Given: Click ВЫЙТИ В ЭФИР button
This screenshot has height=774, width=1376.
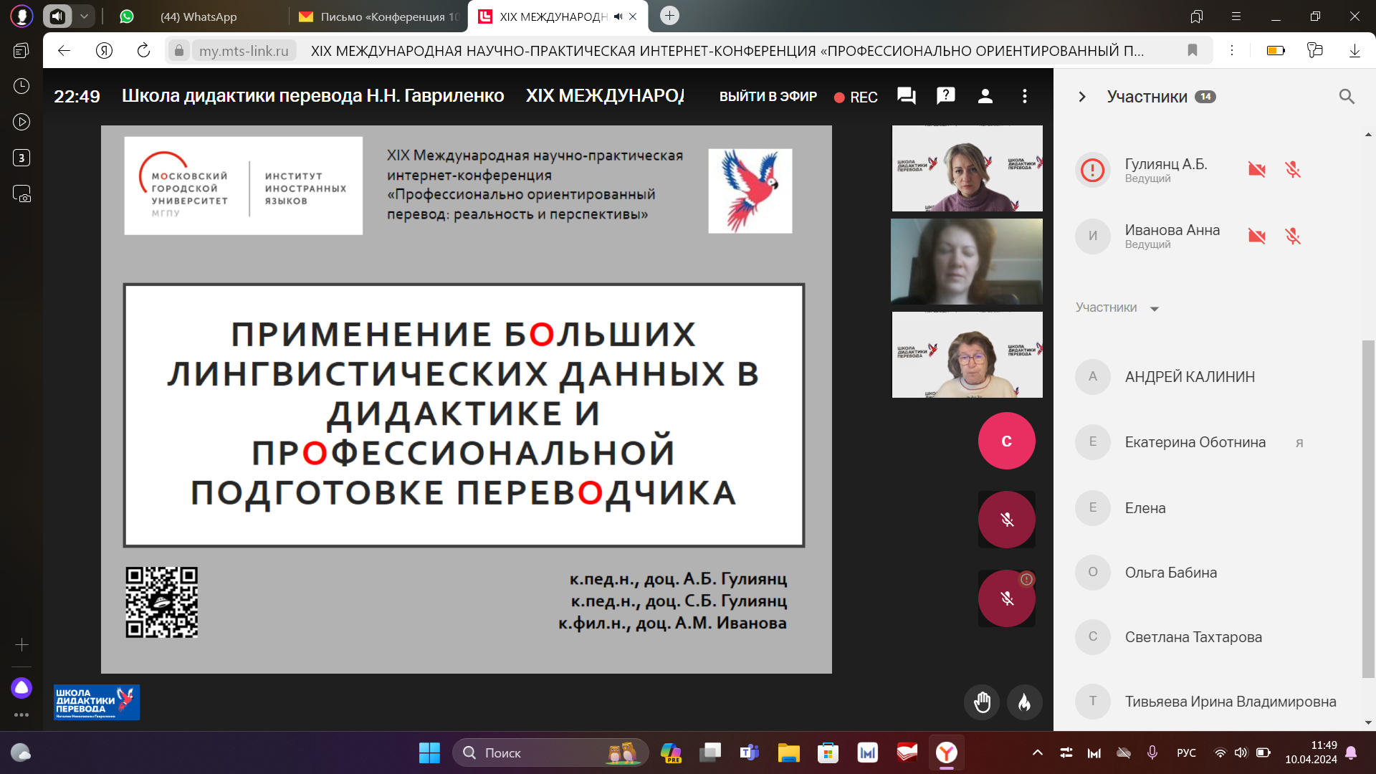Looking at the screenshot, I should [768, 97].
